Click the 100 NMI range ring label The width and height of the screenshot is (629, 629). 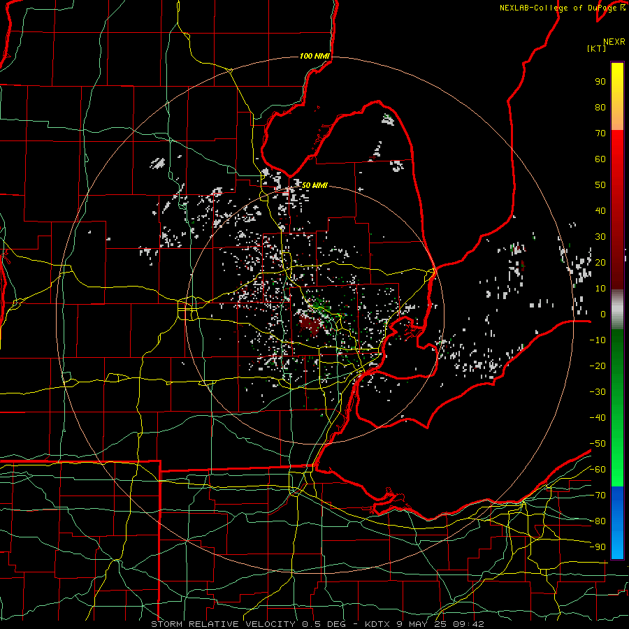tap(314, 56)
